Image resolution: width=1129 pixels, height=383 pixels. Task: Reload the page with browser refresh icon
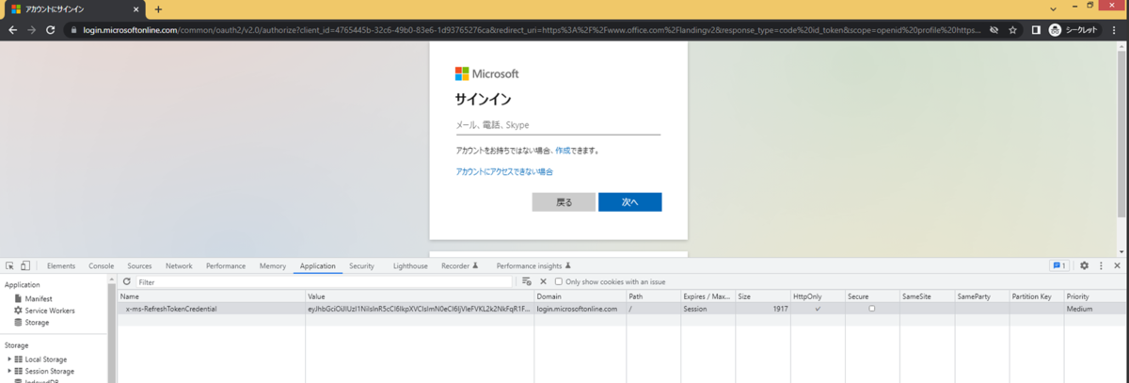point(51,30)
